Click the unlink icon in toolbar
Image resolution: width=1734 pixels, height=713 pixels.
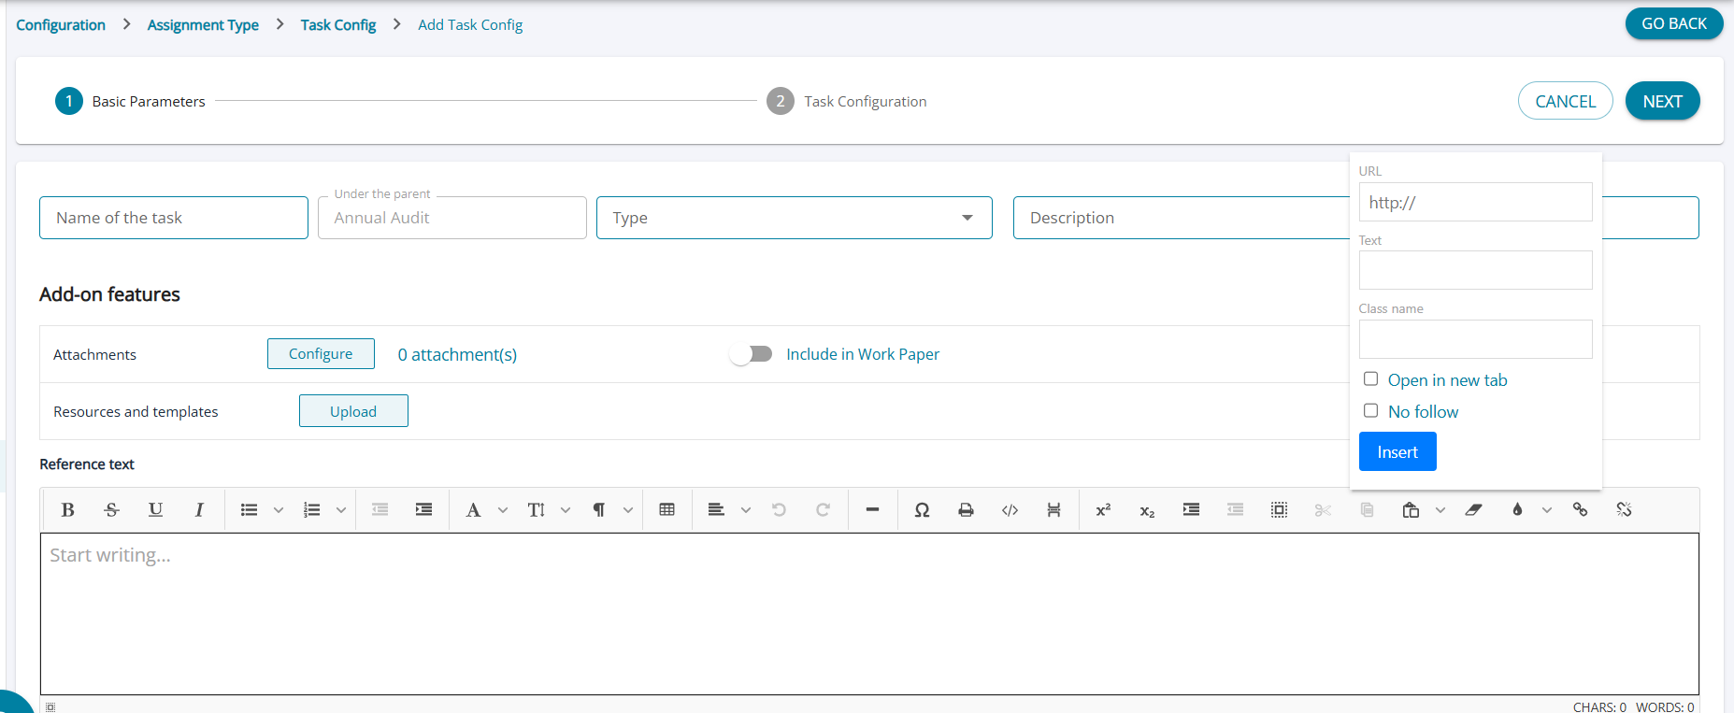[x=1624, y=509]
